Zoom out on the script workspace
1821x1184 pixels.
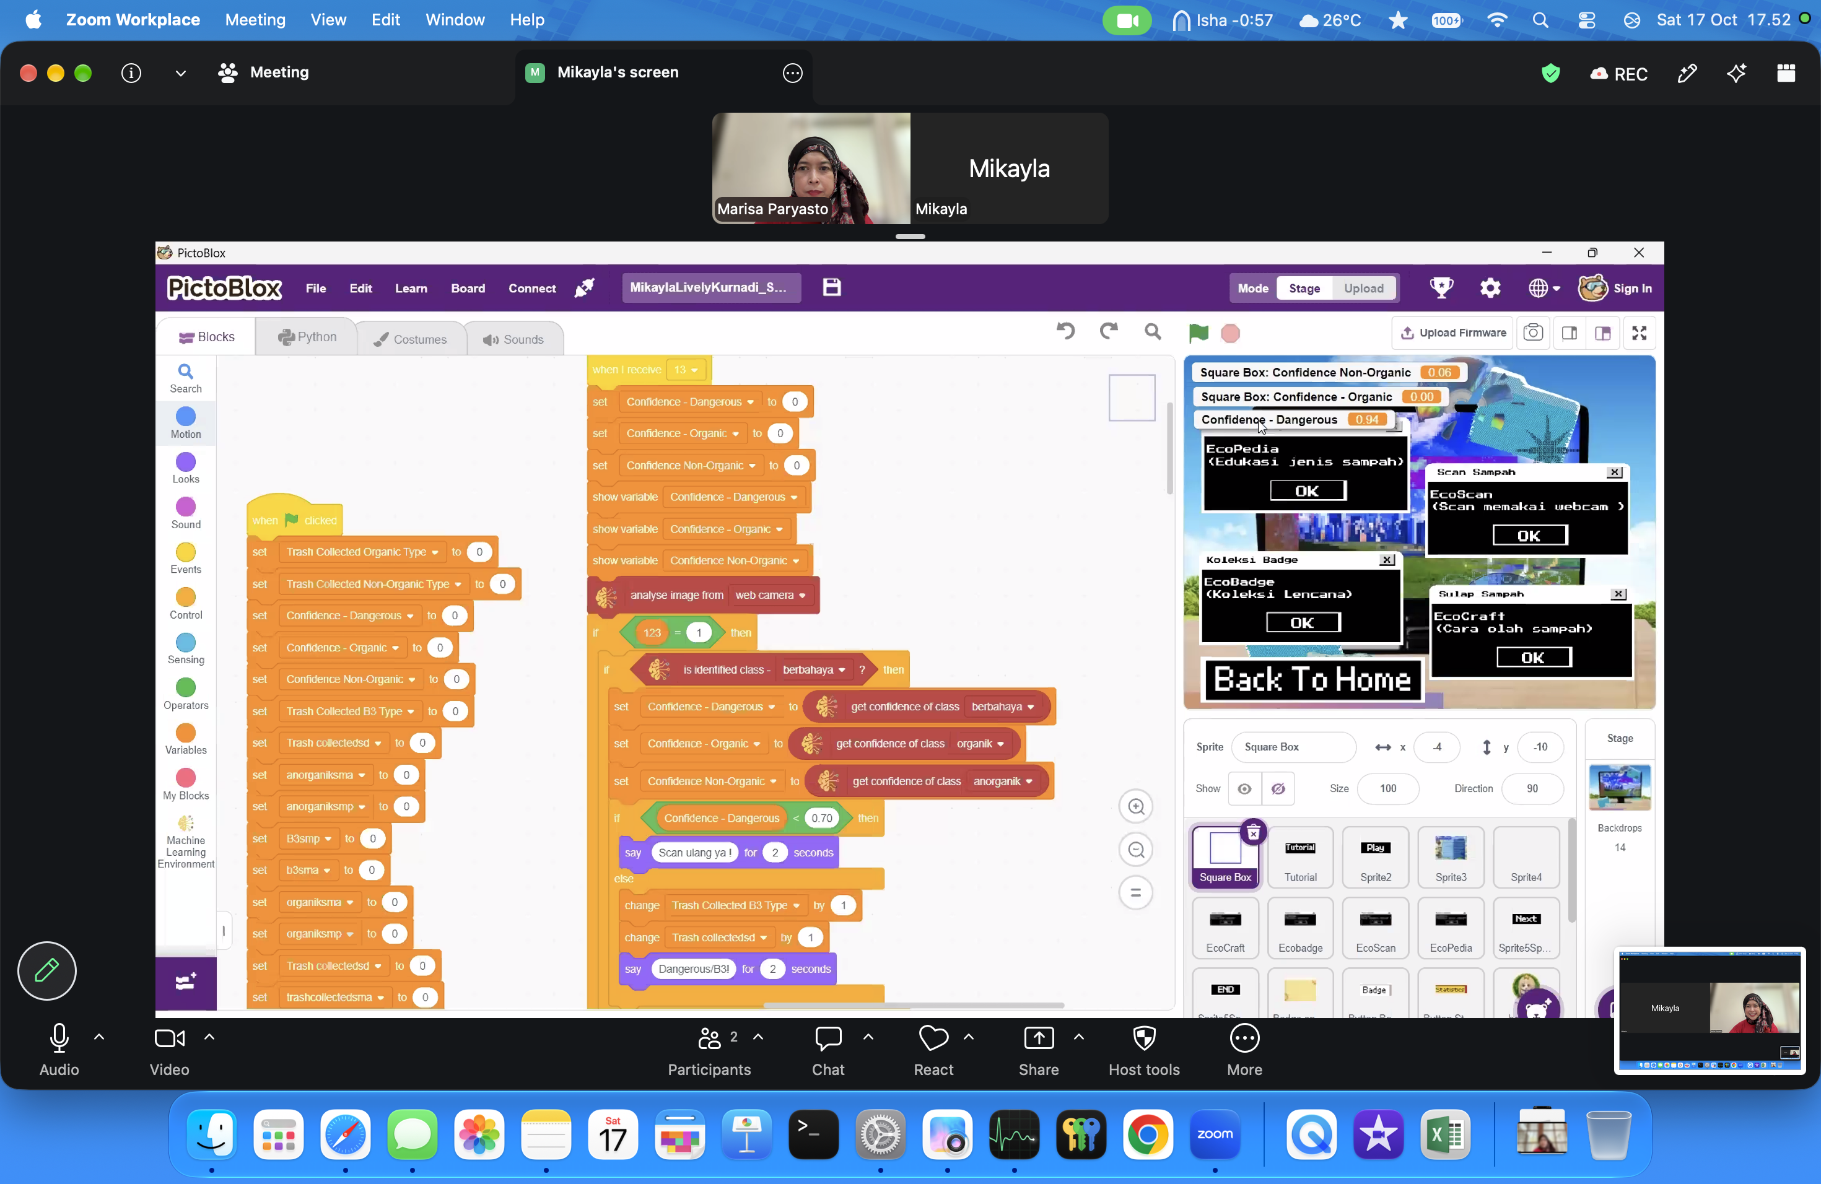click(x=1135, y=850)
